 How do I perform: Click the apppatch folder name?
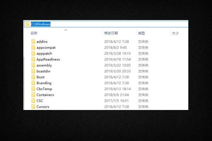point(44,54)
